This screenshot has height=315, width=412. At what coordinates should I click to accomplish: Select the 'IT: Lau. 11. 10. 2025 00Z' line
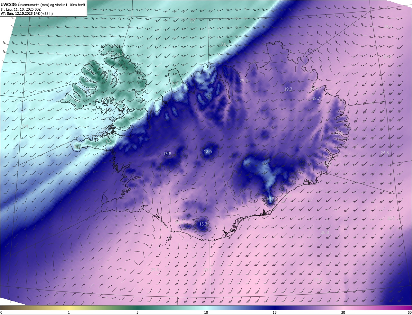click(x=21, y=9)
